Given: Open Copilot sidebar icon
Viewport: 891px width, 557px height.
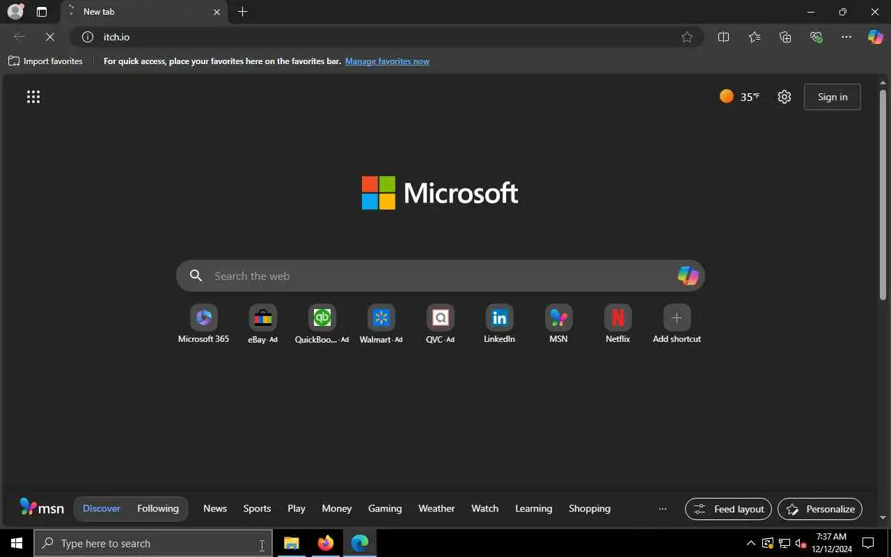Looking at the screenshot, I should [x=875, y=37].
